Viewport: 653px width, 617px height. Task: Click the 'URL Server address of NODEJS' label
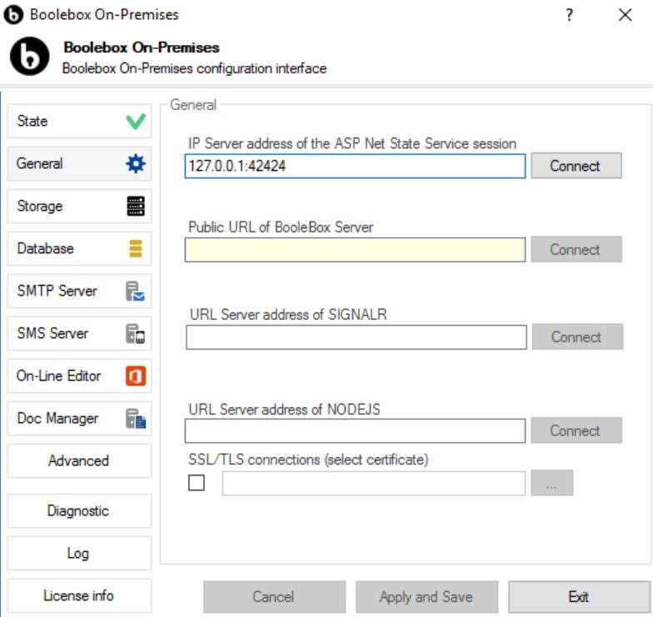click(x=285, y=410)
